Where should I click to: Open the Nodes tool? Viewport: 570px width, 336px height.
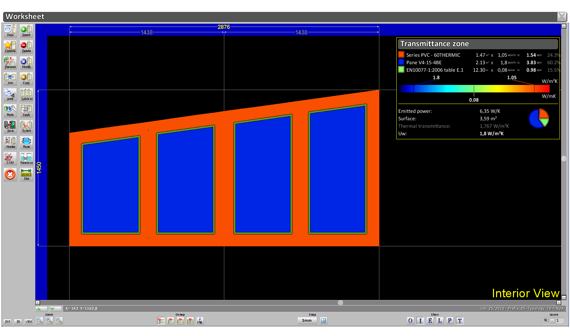(x=10, y=142)
